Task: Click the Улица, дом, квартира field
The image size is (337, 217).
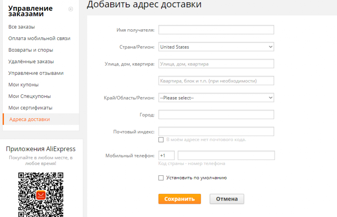Action: [216, 64]
